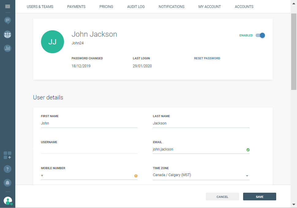Click the page vertical scrollbar

294,52
